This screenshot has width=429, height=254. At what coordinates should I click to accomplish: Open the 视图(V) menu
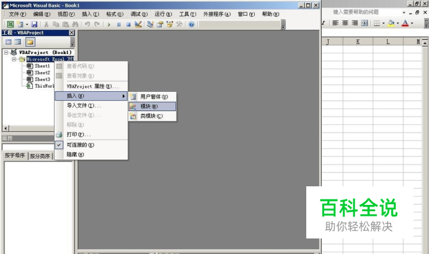(66, 14)
